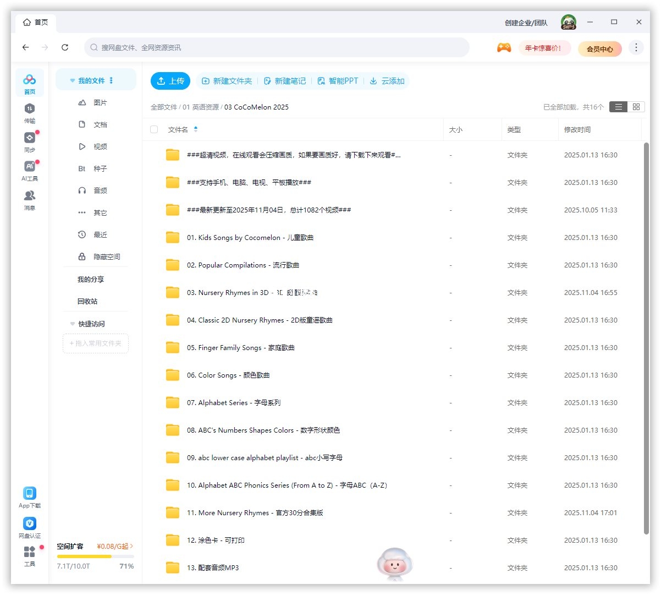Open the three-dot overflow menu at top right
Image resolution: width=661 pixels, height=595 pixels.
(x=636, y=48)
